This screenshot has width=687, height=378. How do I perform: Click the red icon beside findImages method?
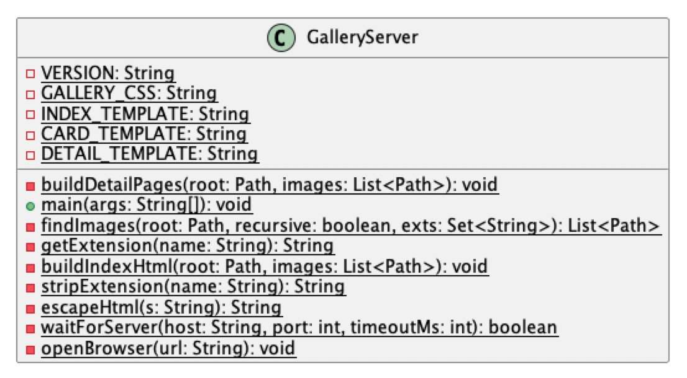pos(30,226)
